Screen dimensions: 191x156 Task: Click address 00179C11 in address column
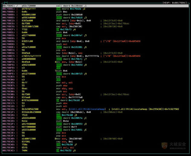pos(8,100)
